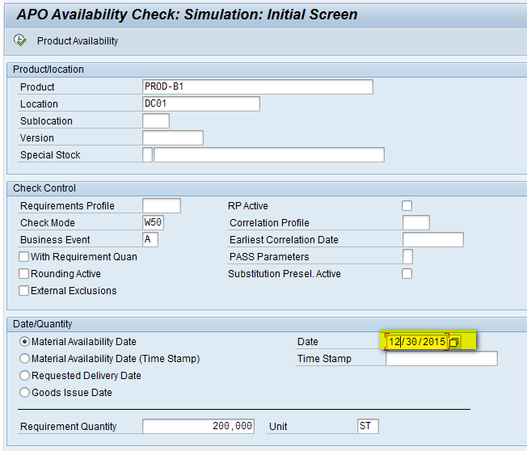Click the Time Stamp label
This screenshot has height=451, width=527.
tap(324, 359)
